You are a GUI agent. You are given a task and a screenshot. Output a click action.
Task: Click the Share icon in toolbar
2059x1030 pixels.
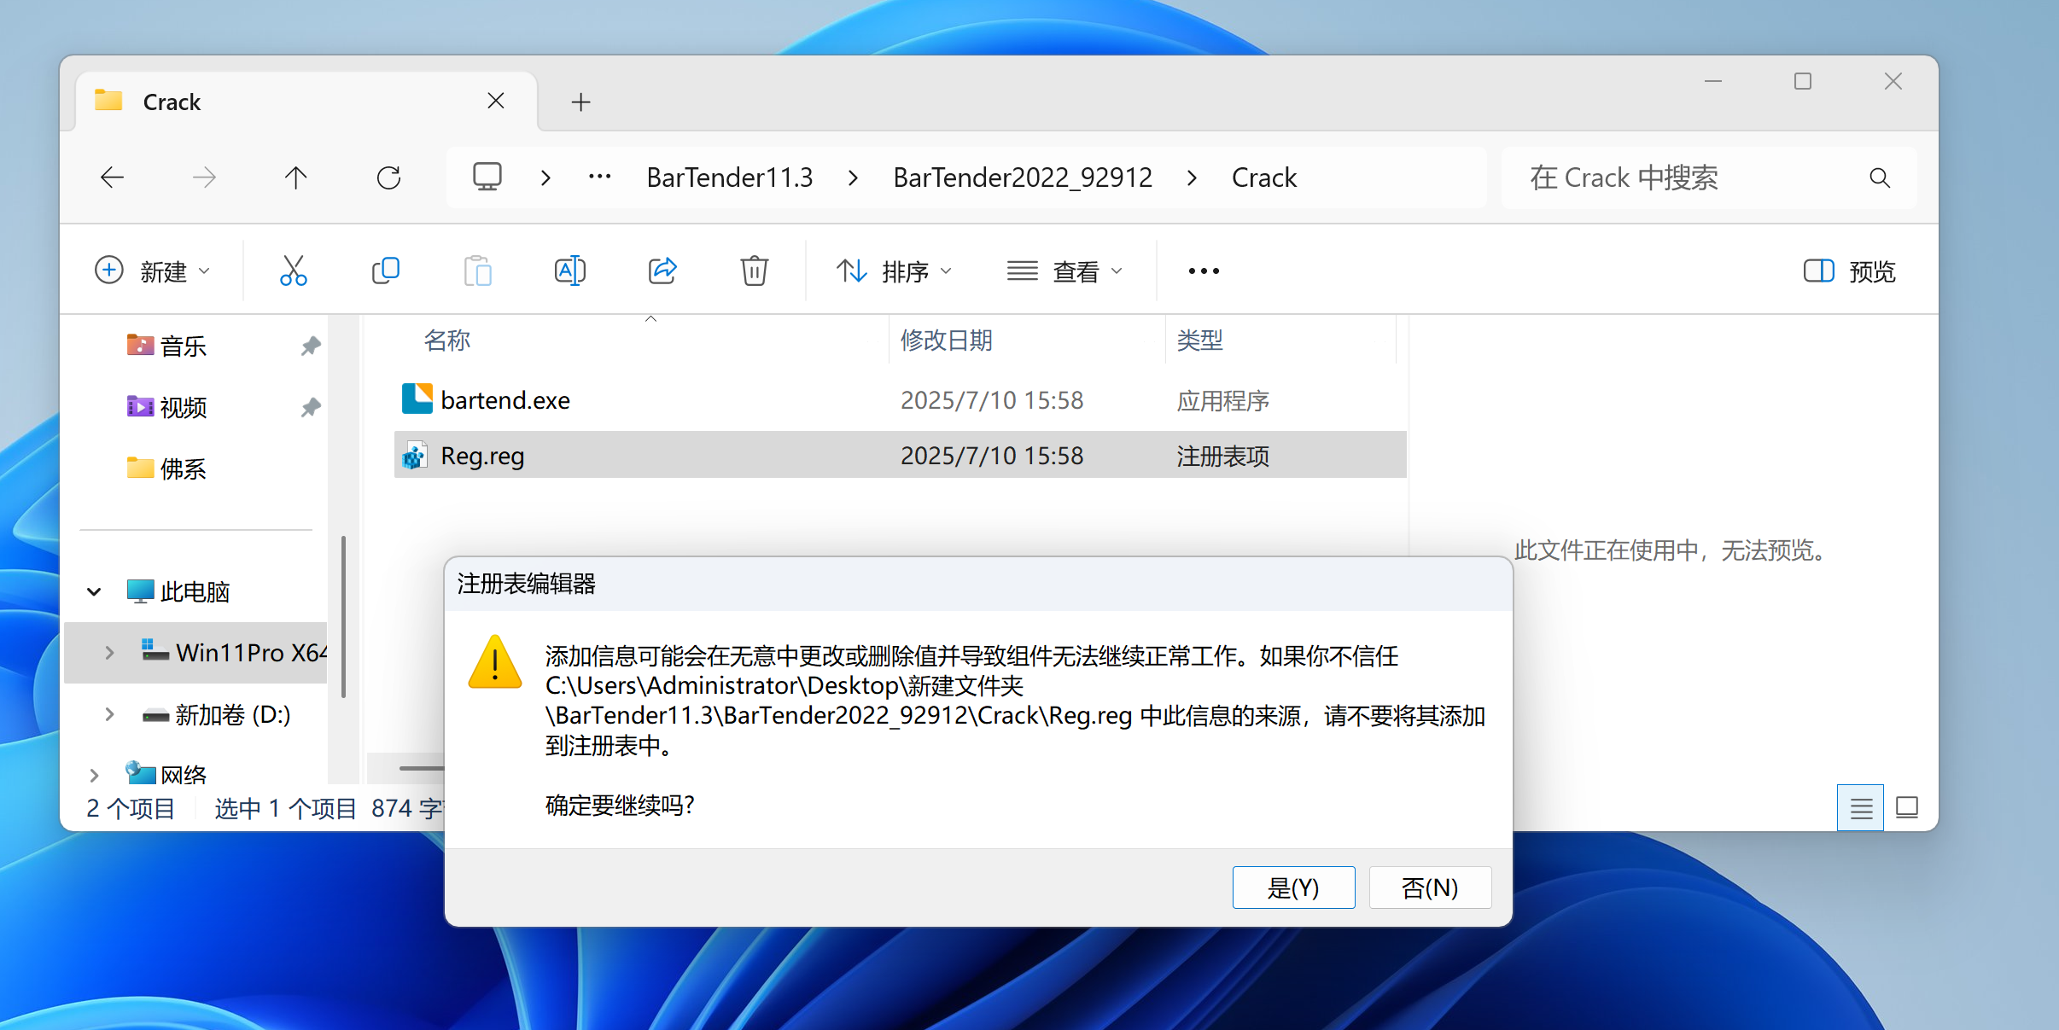coord(662,271)
